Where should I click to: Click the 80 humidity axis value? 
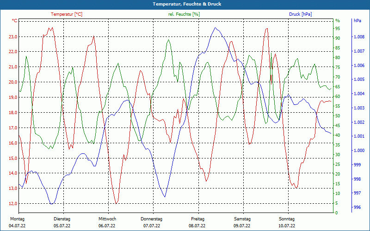[338, 57]
